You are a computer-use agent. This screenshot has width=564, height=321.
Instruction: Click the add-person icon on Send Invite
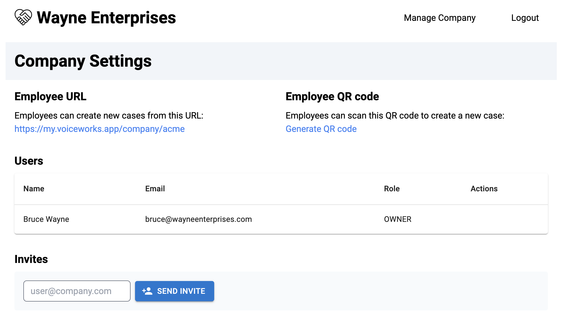coord(147,291)
